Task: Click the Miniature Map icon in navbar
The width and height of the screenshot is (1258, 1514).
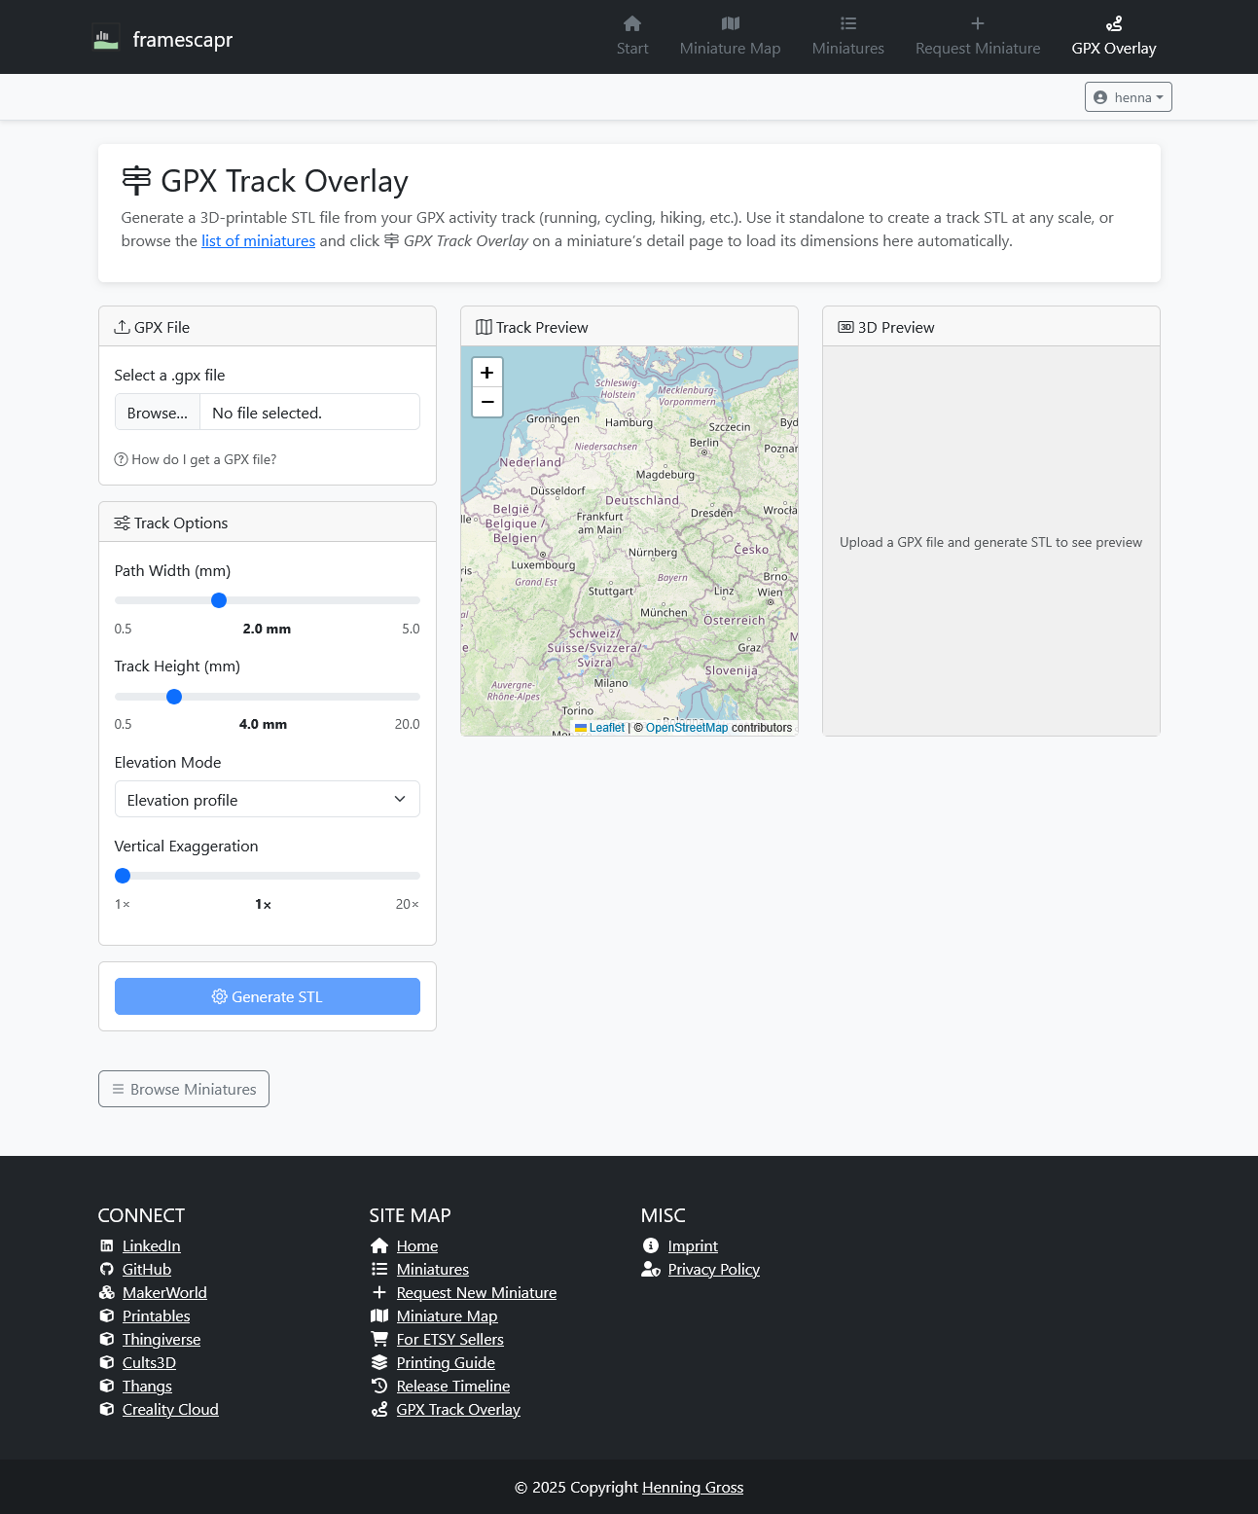Action: [731, 23]
